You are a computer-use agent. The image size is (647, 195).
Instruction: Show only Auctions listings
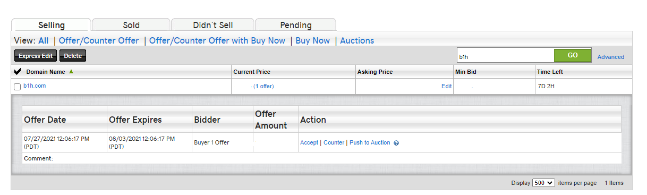[x=357, y=40]
